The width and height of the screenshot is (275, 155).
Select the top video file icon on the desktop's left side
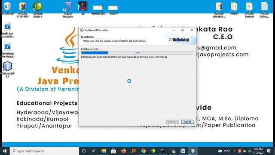pos(7,30)
